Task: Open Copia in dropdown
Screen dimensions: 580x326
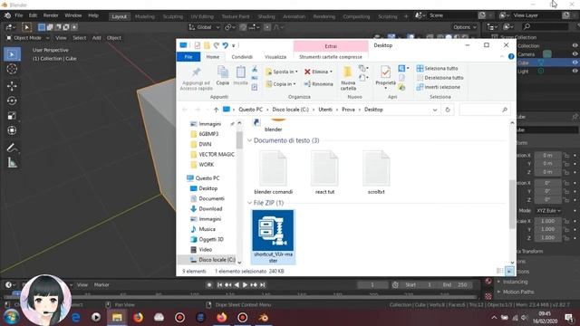Action: pyautogui.click(x=281, y=84)
